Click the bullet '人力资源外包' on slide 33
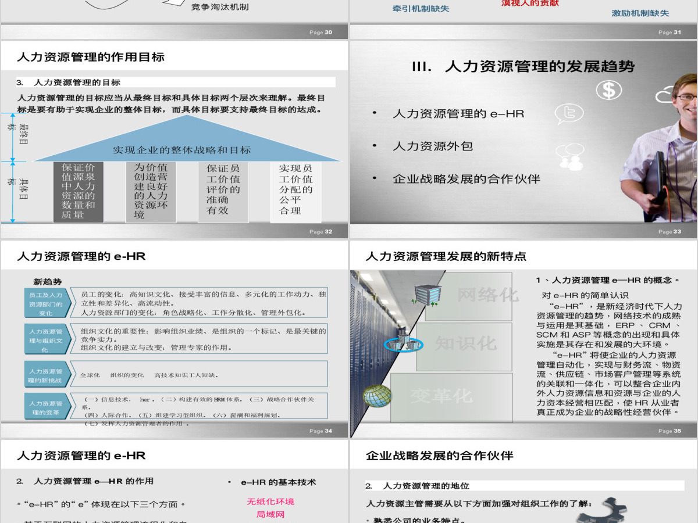Image resolution: width=698 pixels, height=523 pixels. pos(432,146)
